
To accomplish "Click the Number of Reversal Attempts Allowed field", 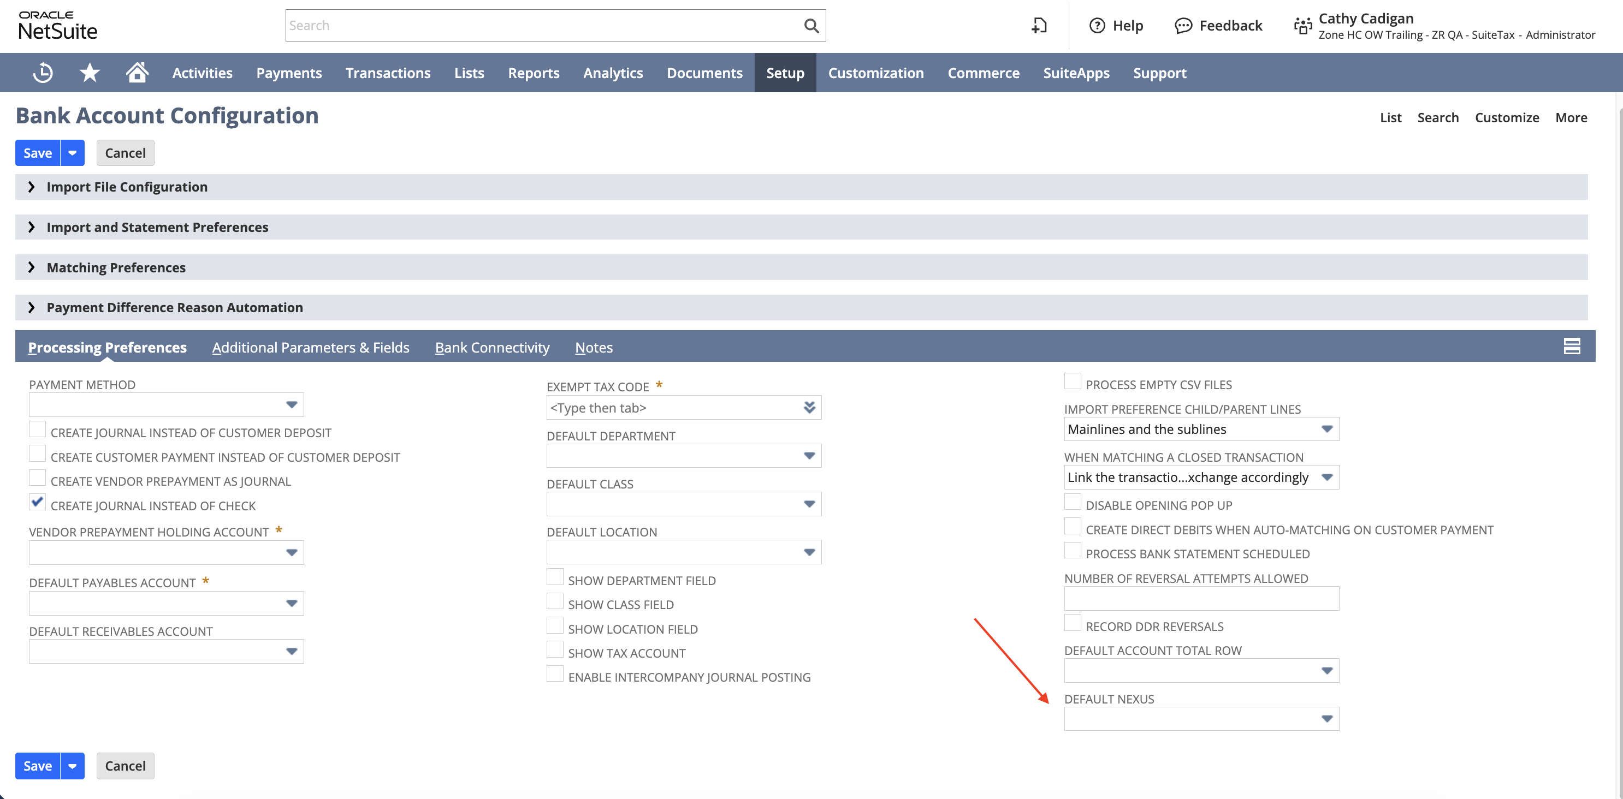I will pyautogui.click(x=1201, y=598).
